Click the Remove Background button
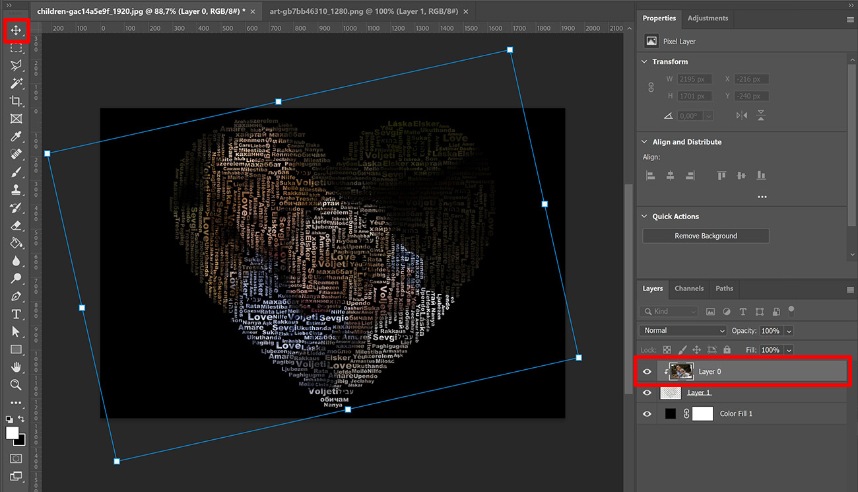The image size is (858, 492). click(x=705, y=236)
